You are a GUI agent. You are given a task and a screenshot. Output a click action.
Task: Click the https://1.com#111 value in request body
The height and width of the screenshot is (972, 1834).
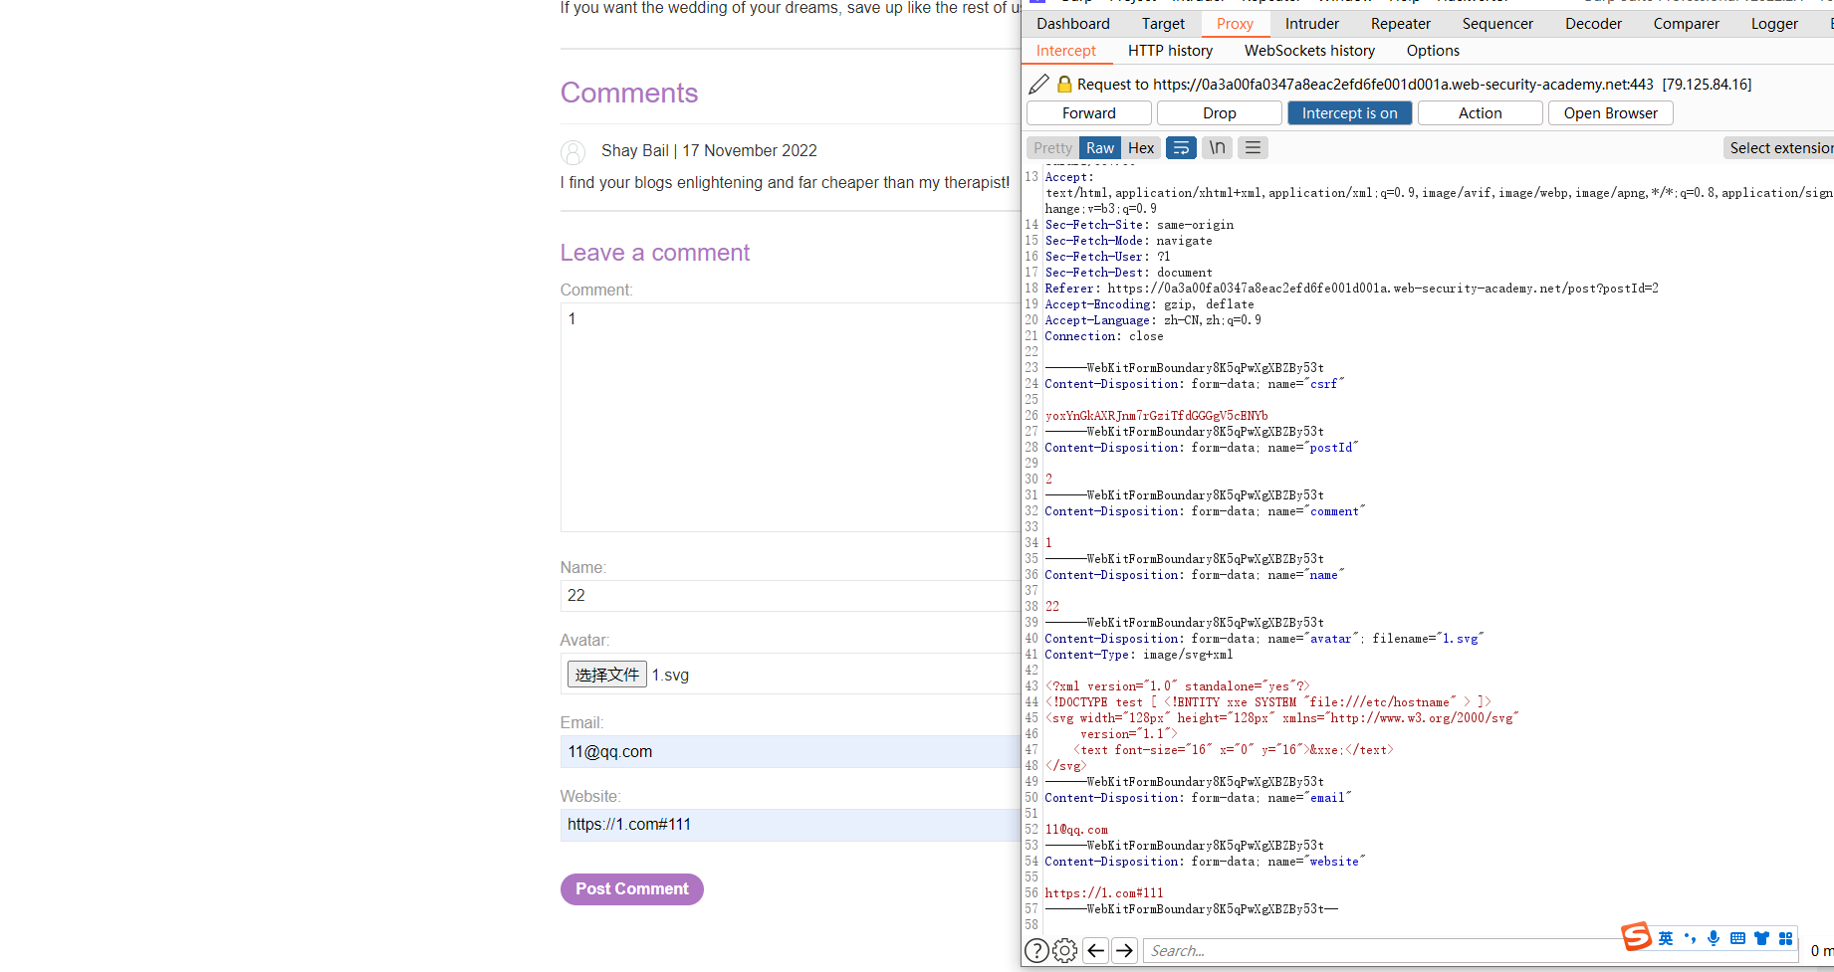(1103, 893)
